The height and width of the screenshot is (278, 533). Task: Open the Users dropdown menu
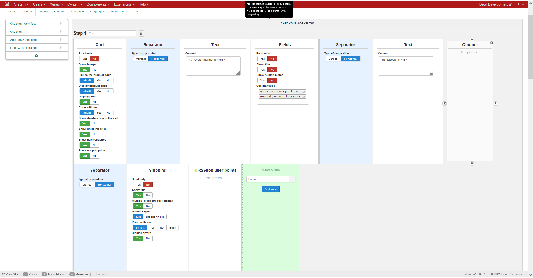[x=39, y=4]
